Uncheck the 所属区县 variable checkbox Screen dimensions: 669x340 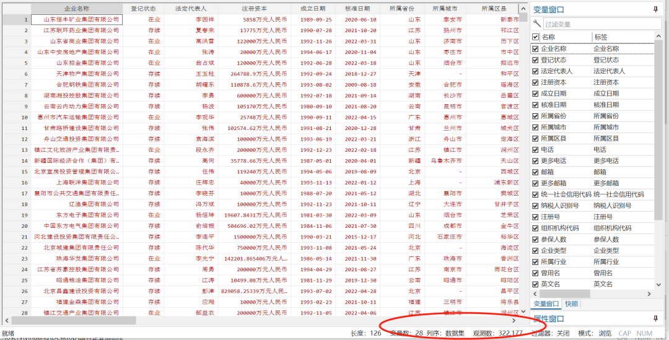tap(535, 138)
